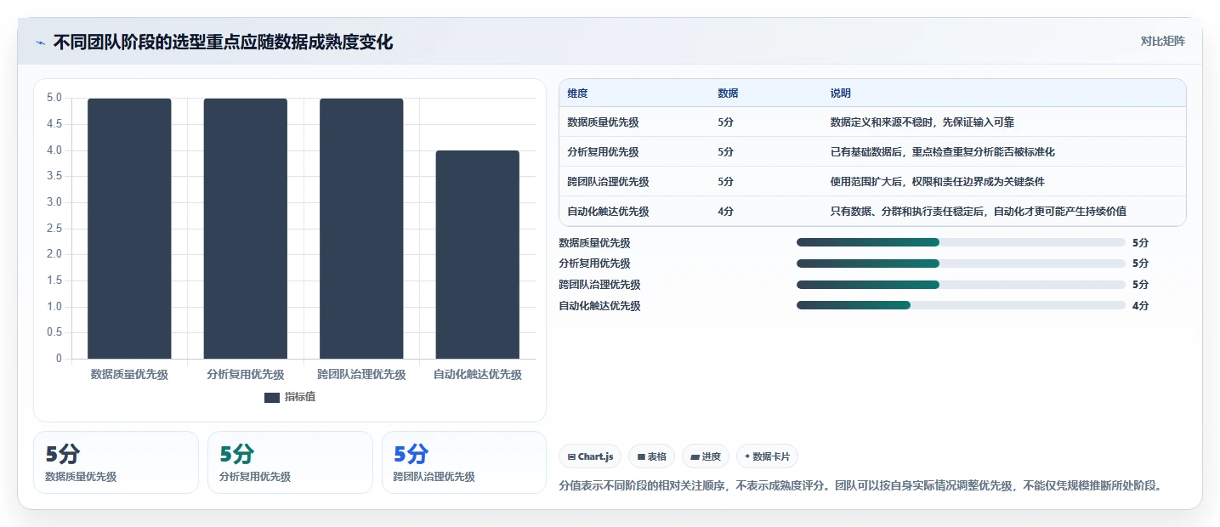
Task: Click the 数据质量优先级 progress label
Action: [x=594, y=243]
